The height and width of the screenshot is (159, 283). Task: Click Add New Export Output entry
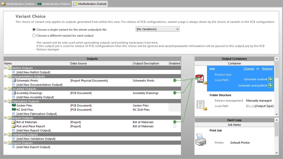click(x=33, y=147)
